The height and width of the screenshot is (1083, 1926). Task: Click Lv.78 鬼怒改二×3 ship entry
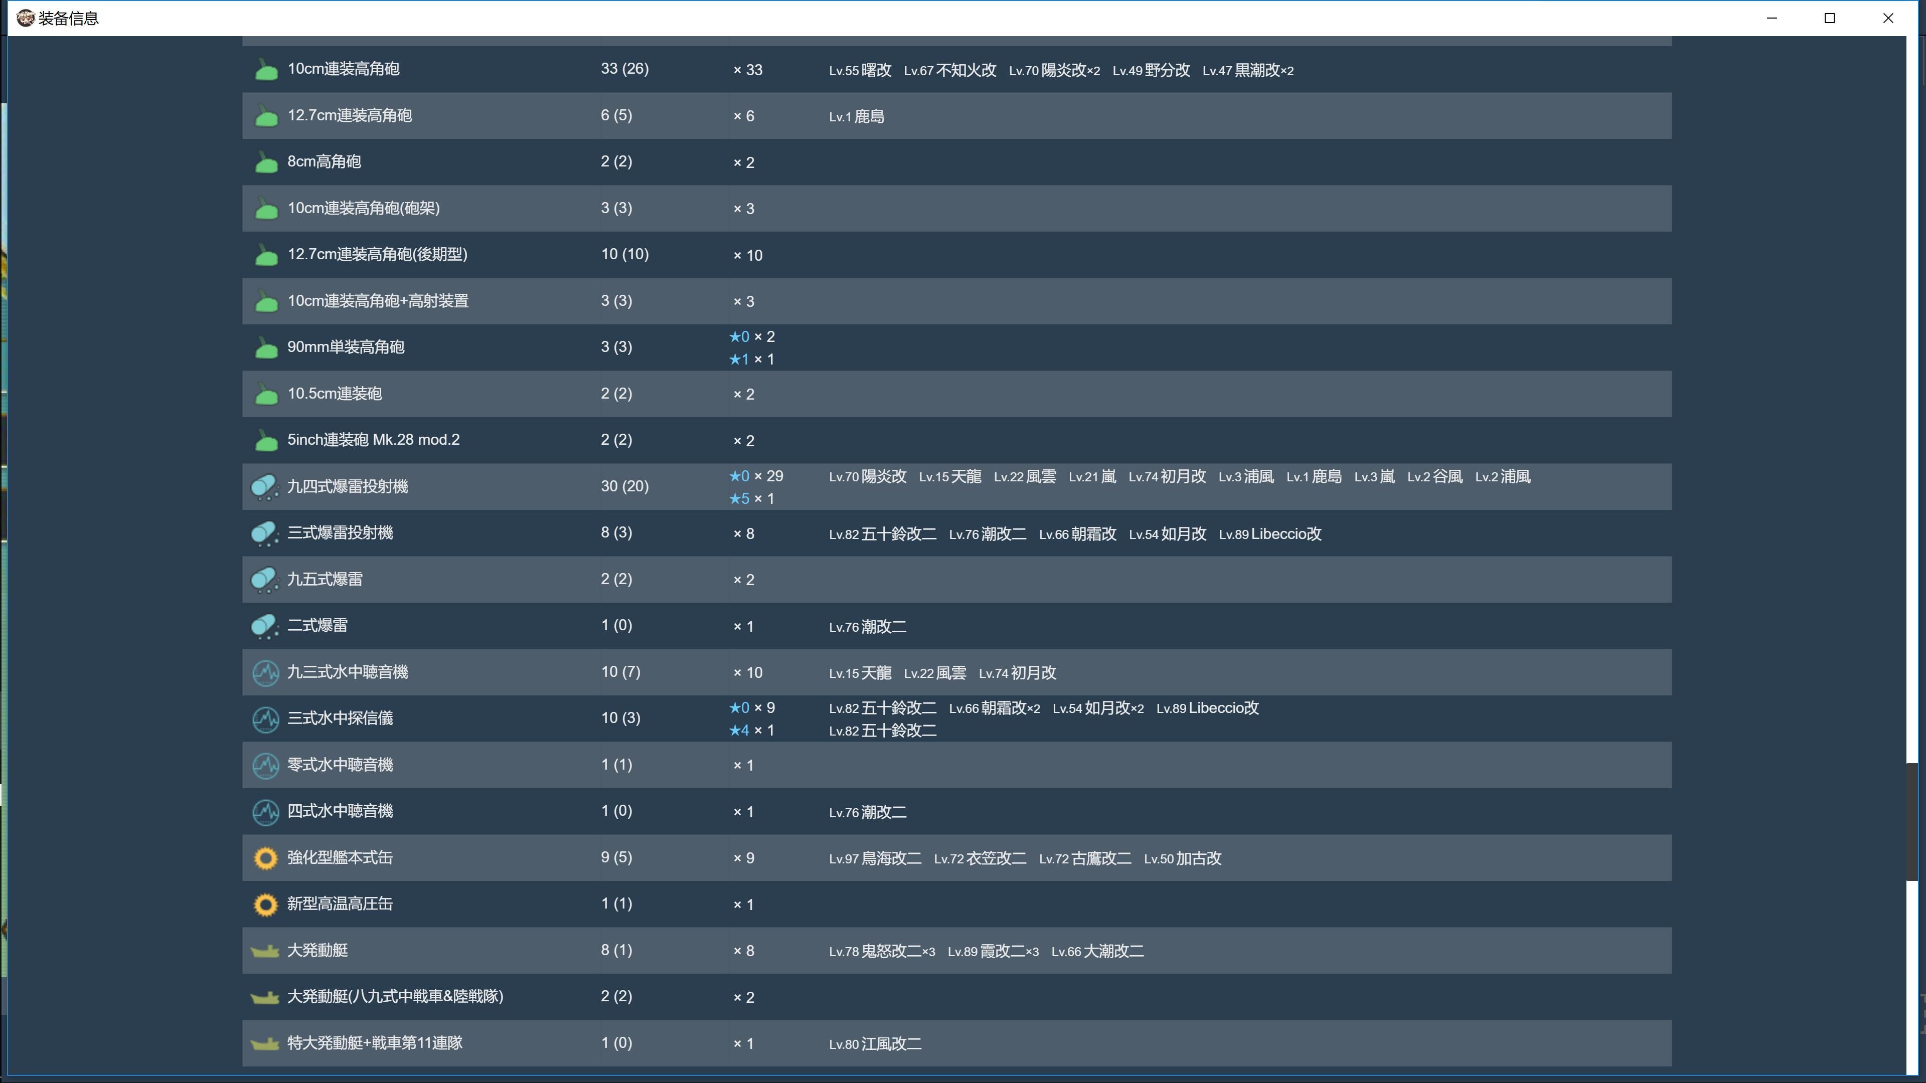click(882, 952)
